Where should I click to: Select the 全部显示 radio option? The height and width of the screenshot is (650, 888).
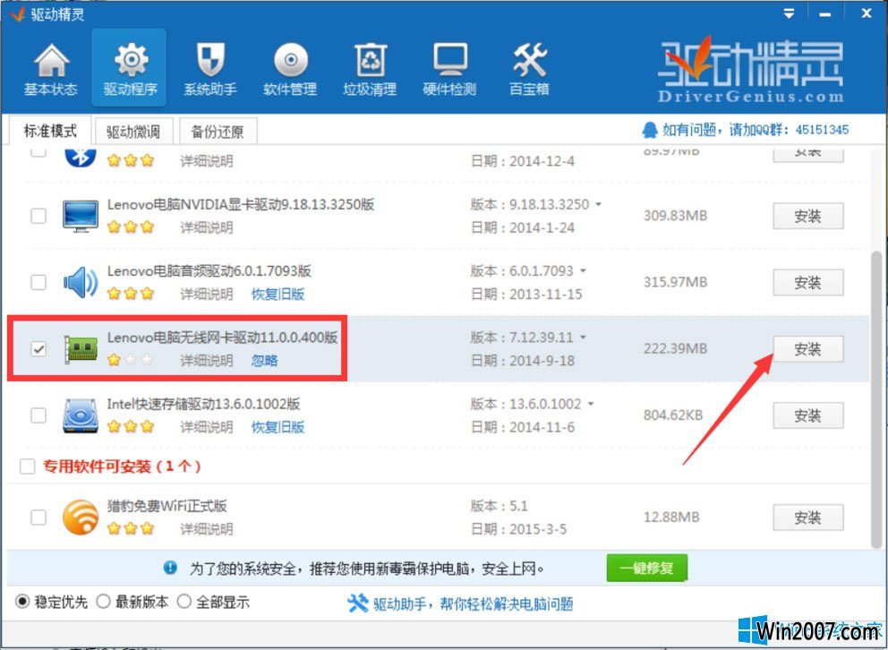pos(184,602)
